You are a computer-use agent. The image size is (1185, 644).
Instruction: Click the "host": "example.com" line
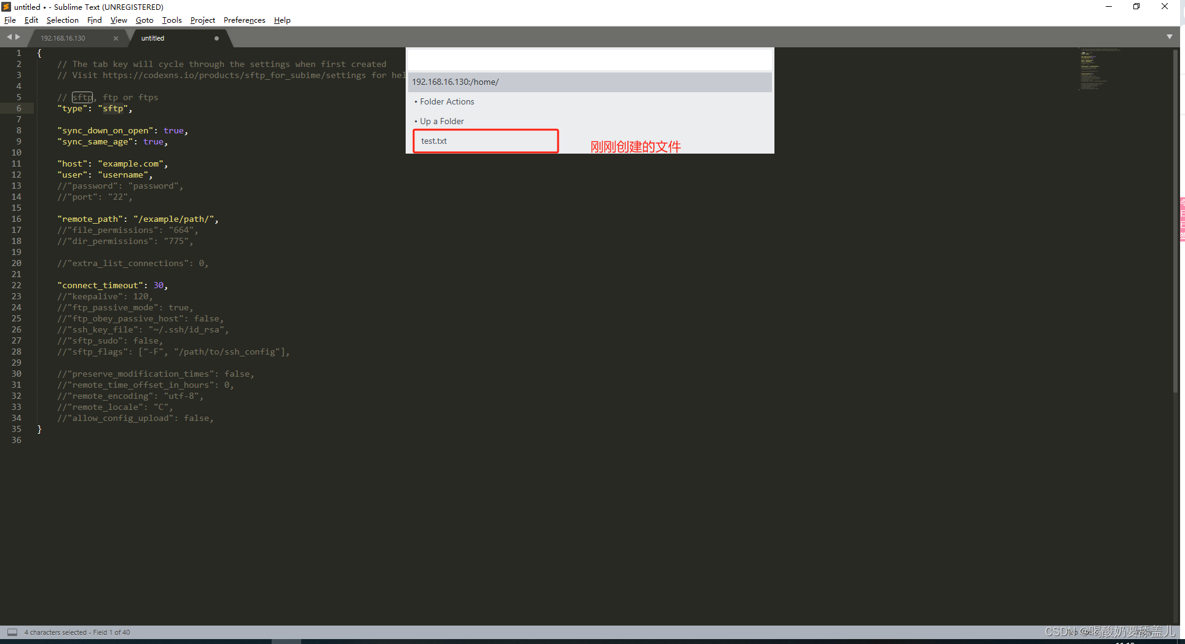(112, 163)
